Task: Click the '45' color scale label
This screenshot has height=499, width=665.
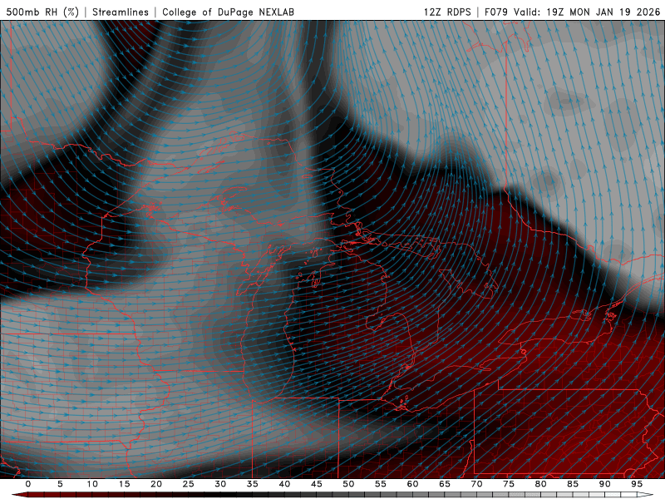Action: pyautogui.click(x=317, y=484)
